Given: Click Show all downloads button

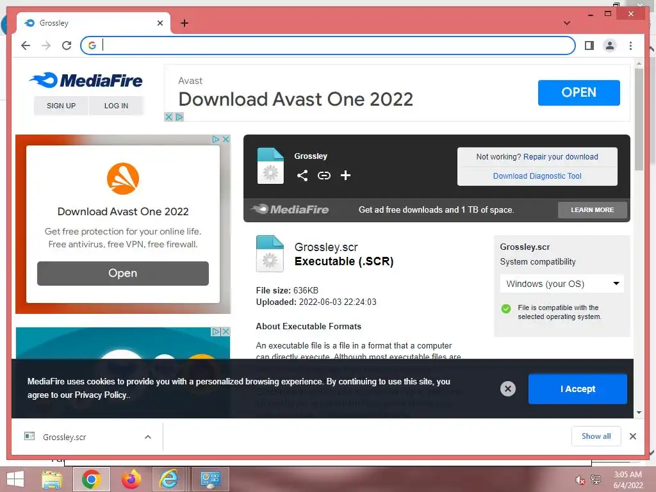Looking at the screenshot, I should pos(596,436).
